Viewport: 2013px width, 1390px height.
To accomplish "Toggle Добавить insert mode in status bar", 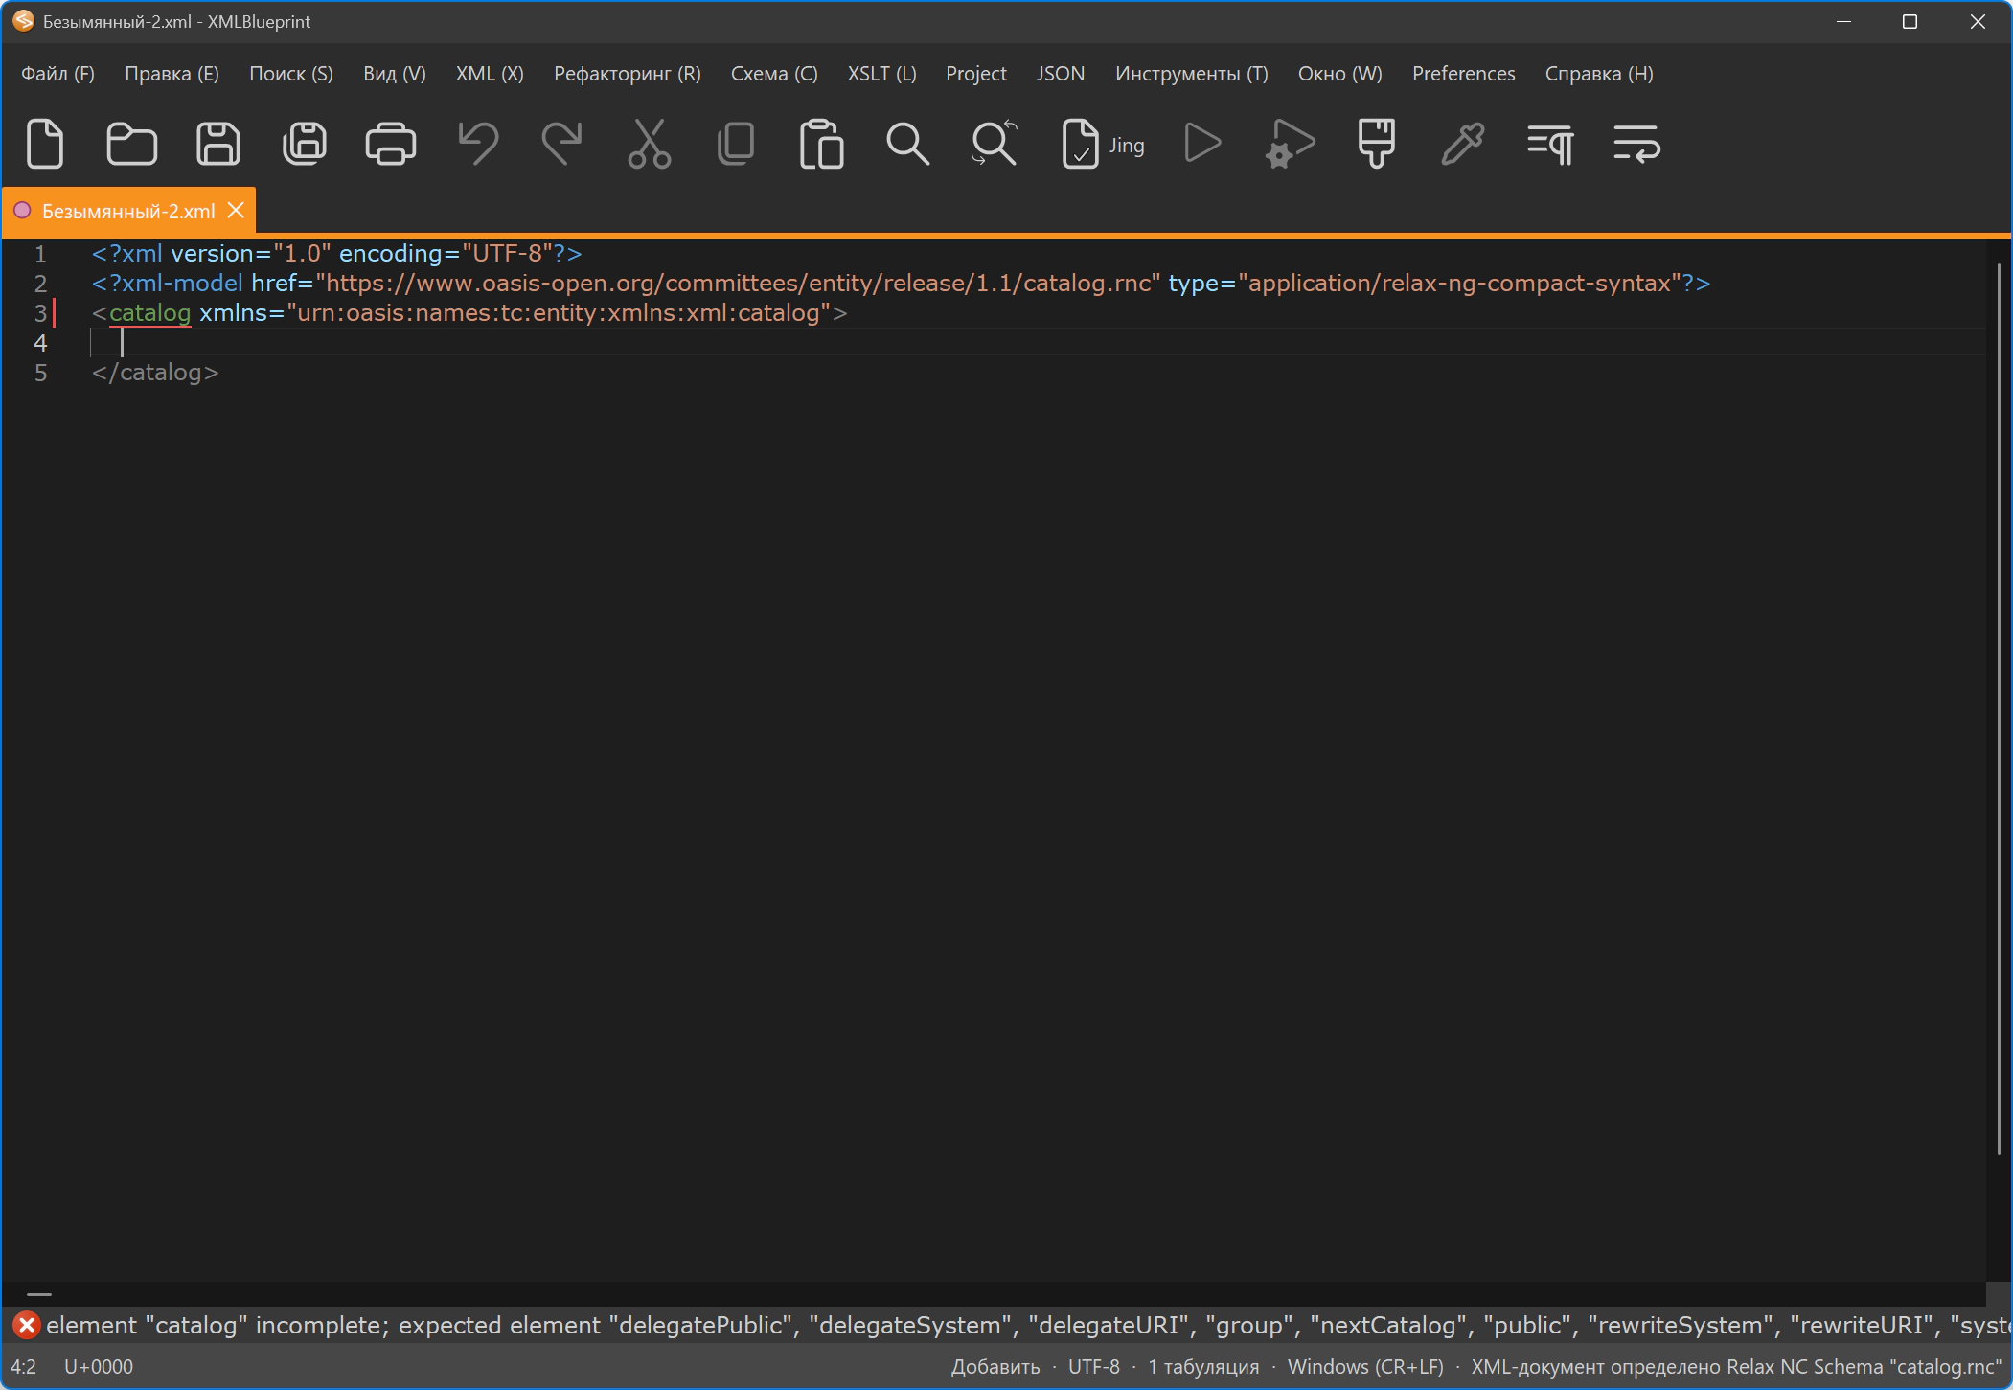I will click(x=995, y=1367).
